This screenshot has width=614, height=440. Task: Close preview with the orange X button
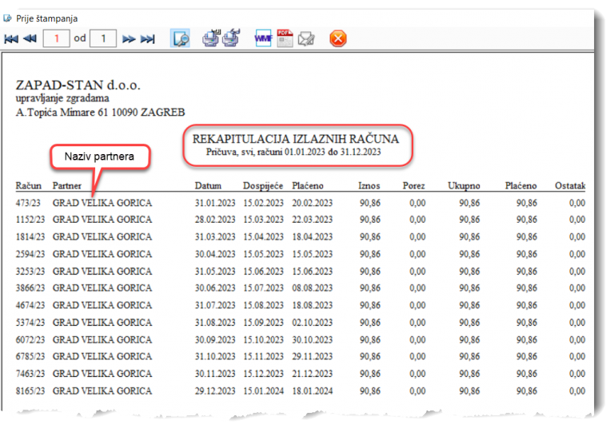[x=338, y=38]
